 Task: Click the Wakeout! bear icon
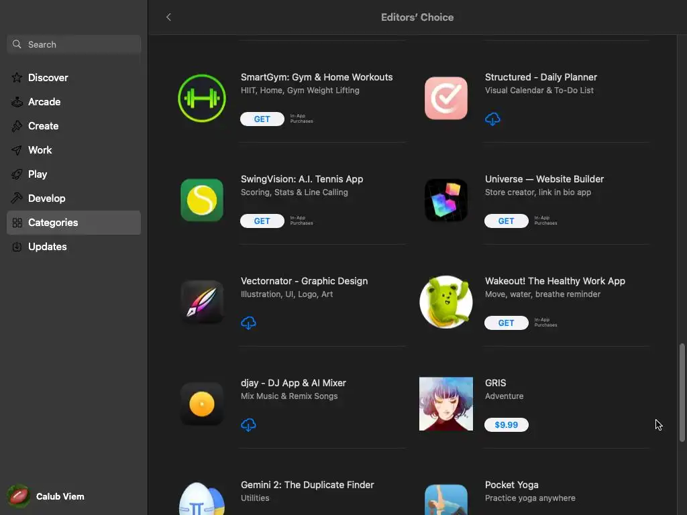pyautogui.click(x=446, y=302)
